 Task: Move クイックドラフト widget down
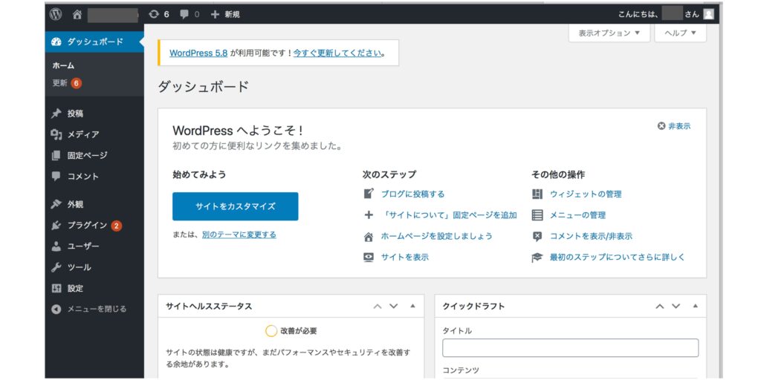676,307
